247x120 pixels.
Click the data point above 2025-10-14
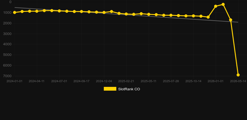pos(194,16)
